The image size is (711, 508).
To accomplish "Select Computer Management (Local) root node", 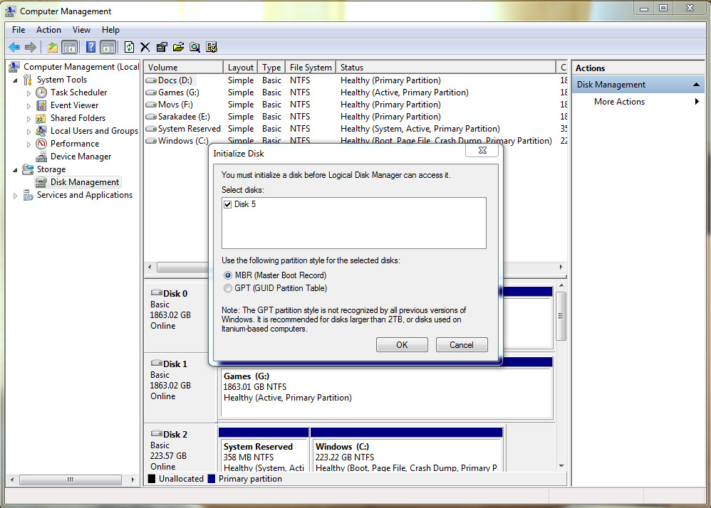I will pos(81,67).
